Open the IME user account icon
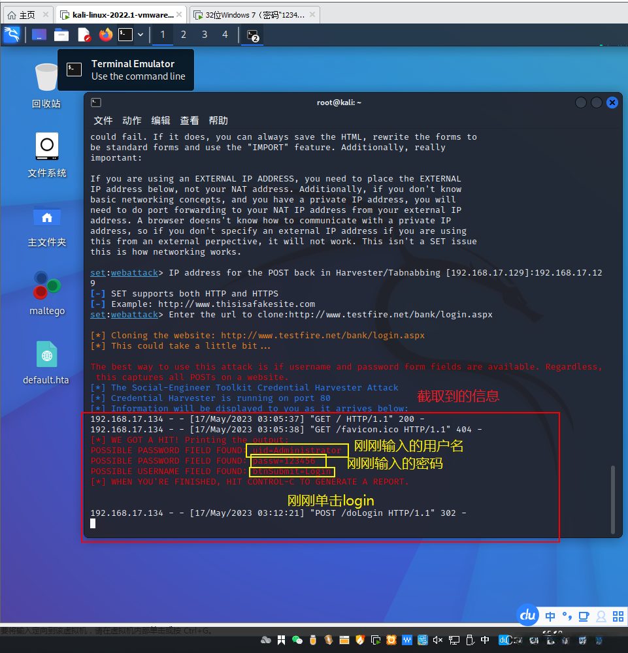Image resolution: width=628 pixels, height=653 pixels. pyautogui.click(x=601, y=616)
